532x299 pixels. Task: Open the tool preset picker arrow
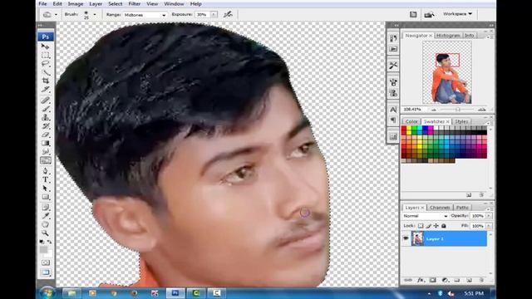pyautogui.click(x=56, y=15)
